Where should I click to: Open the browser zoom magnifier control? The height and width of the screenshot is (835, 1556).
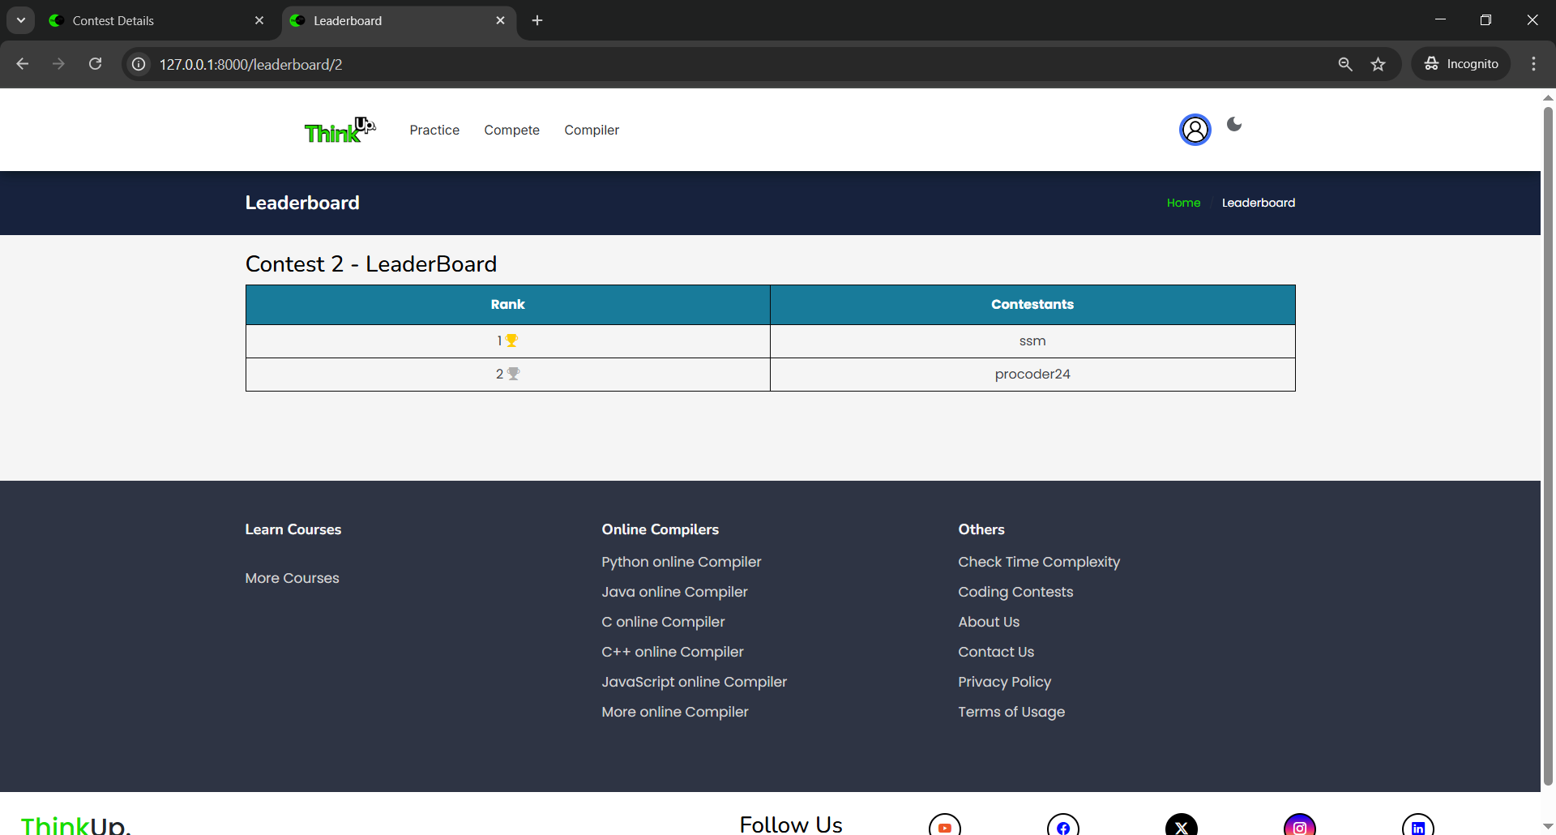(1345, 64)
